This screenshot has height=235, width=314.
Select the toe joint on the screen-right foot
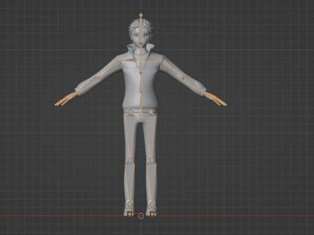[x=152, y=214]
